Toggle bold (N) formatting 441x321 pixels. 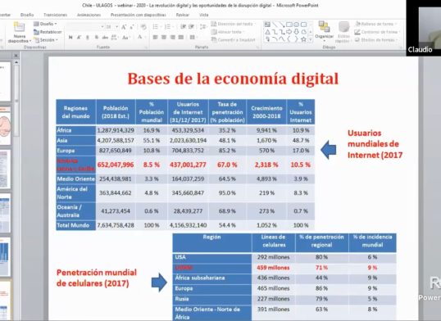pyautogui.click(x=70, y=37)
